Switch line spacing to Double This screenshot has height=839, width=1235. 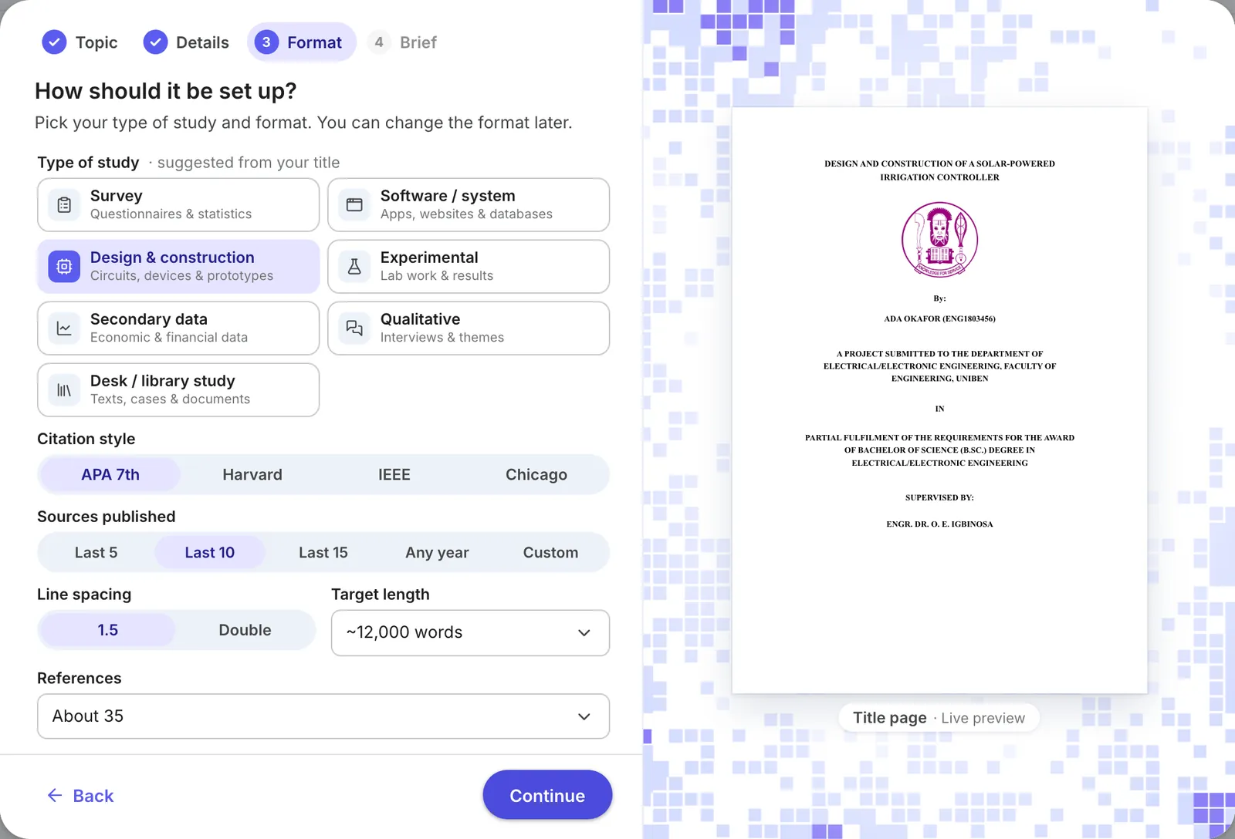point(245,630)
